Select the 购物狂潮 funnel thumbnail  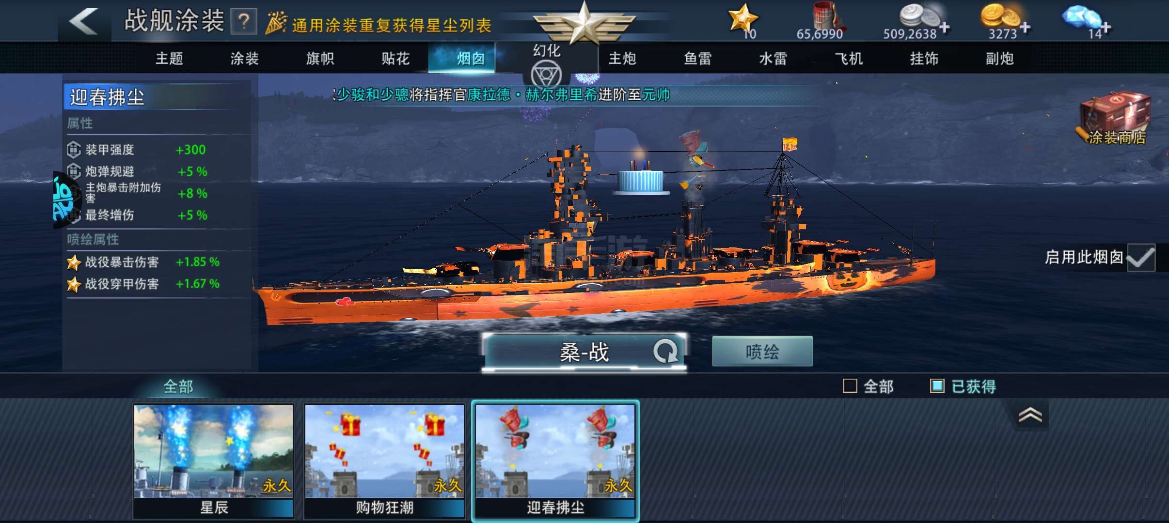coord(384,461)
